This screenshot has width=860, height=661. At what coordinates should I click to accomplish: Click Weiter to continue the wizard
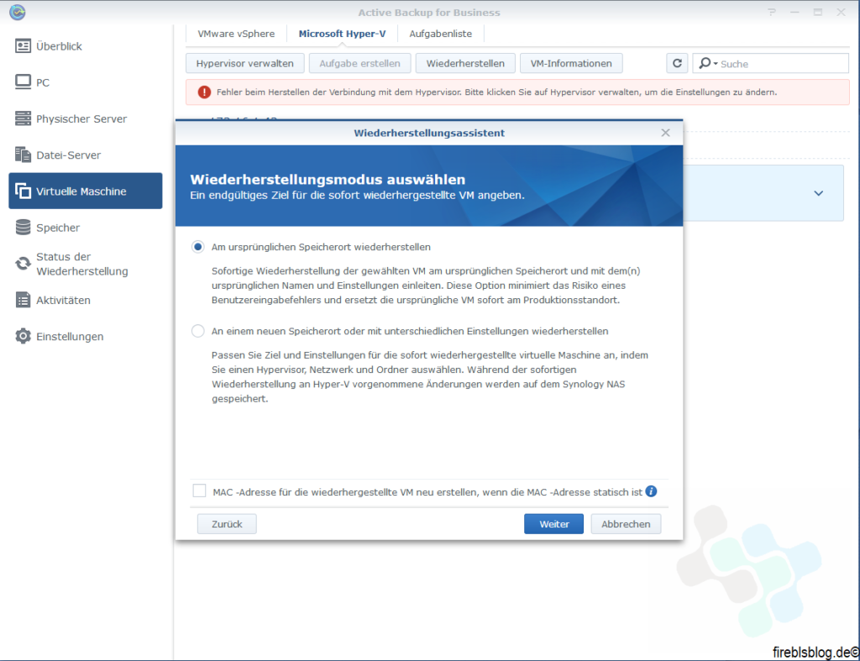(554, 524)
